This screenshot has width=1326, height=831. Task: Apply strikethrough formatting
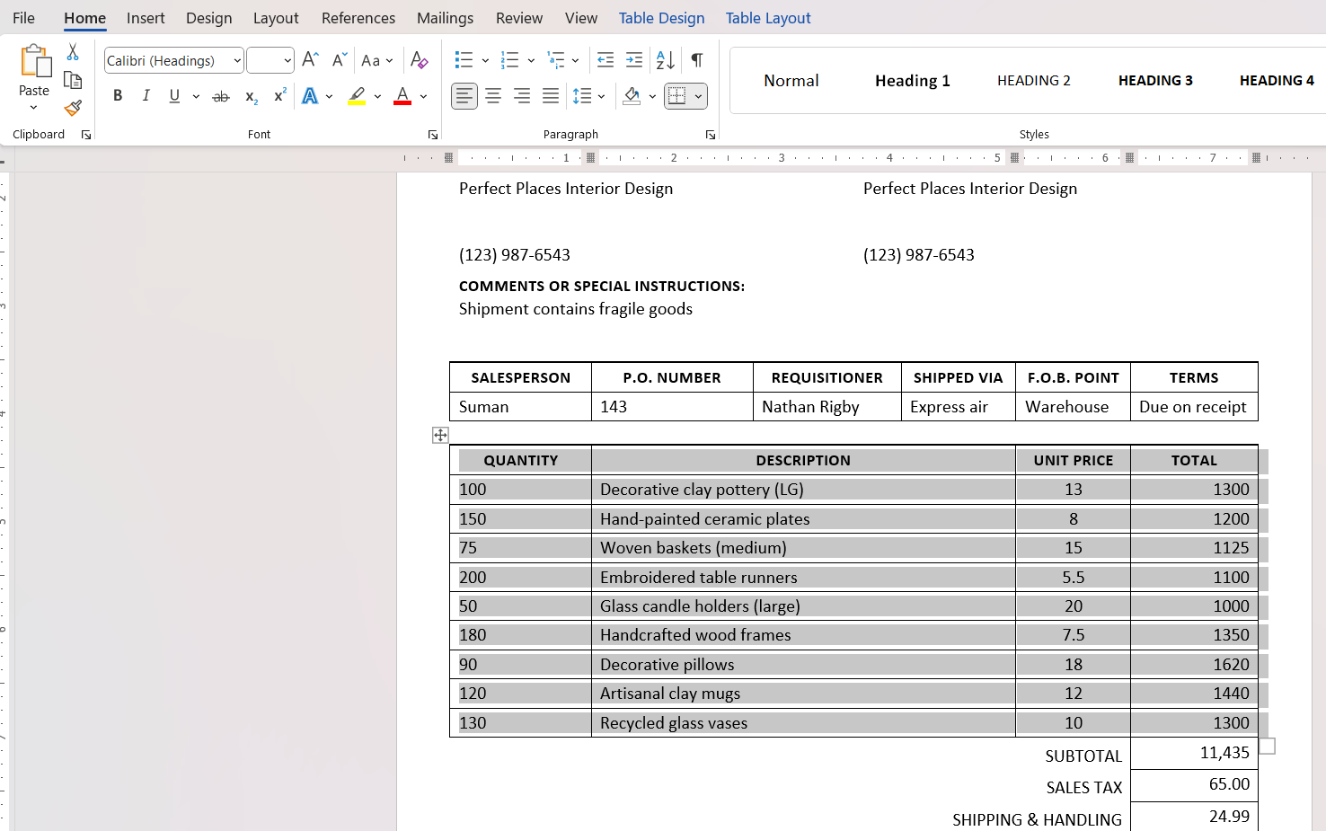point(220,96)
